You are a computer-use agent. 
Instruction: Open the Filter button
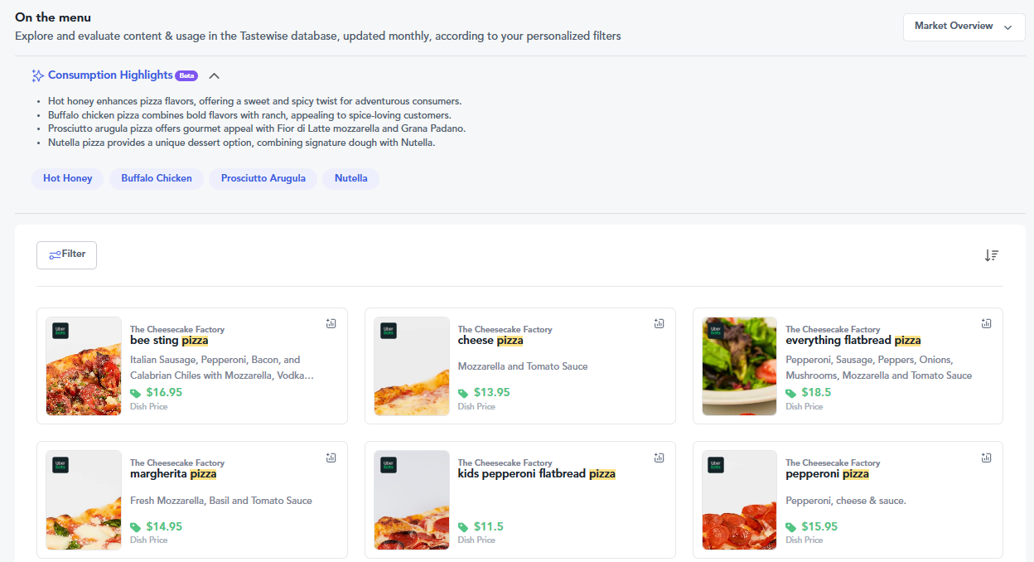[x=66, y=254]
